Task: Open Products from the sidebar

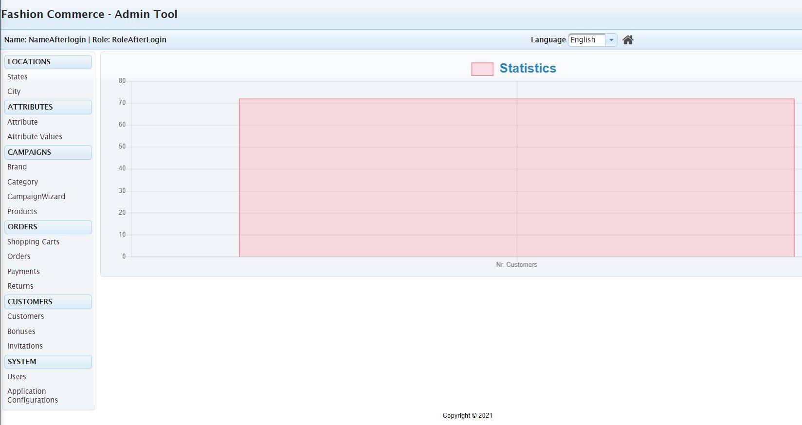Action: [22, 212]
